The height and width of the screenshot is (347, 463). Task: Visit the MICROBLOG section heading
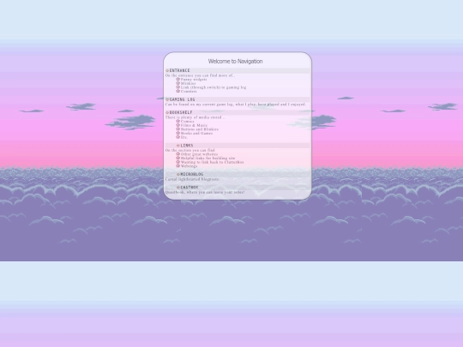click(x=192, y=175)
